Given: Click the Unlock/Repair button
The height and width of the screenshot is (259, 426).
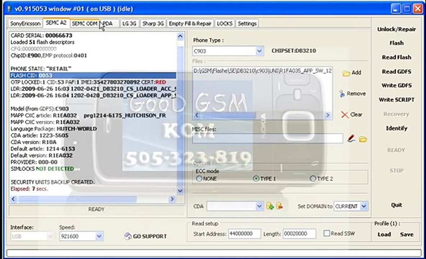Looking at the screenshot, I should coord(396,29).
